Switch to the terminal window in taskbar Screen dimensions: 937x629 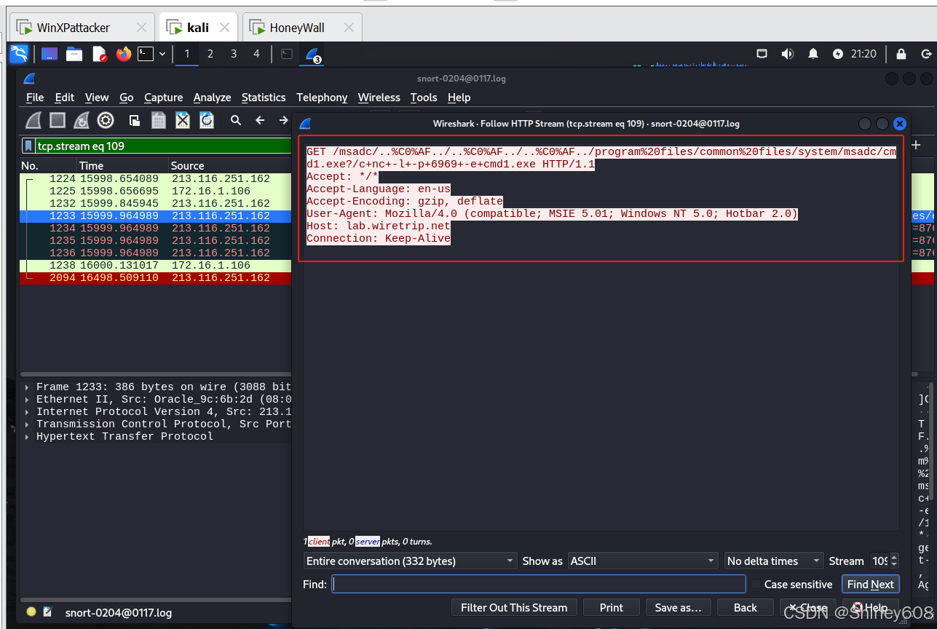287,53
